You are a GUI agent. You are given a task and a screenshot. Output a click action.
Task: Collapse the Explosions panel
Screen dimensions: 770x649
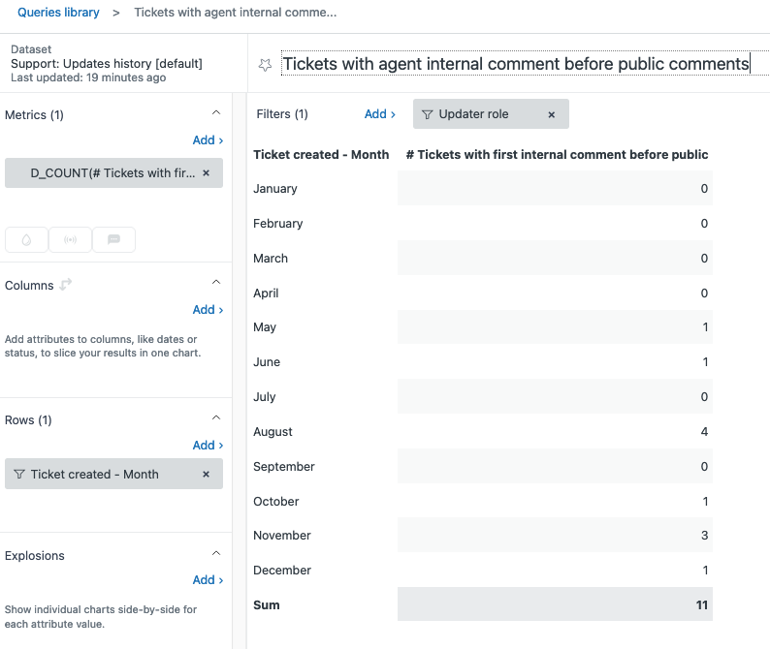pyautogui.click(x=216, y=554)
